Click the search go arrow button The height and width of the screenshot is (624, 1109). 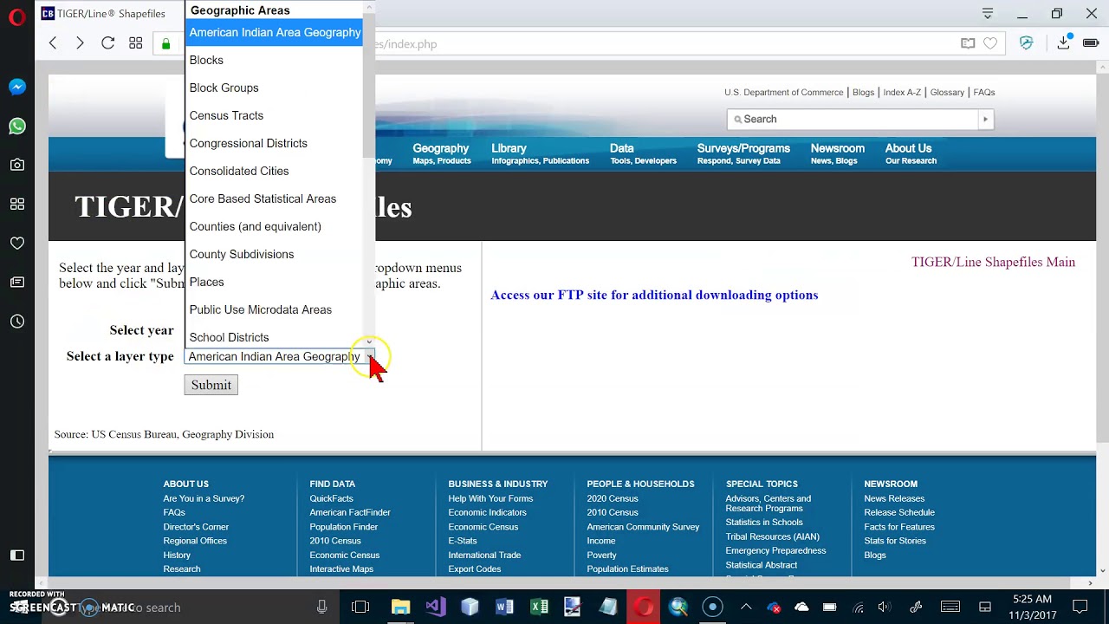985,119
